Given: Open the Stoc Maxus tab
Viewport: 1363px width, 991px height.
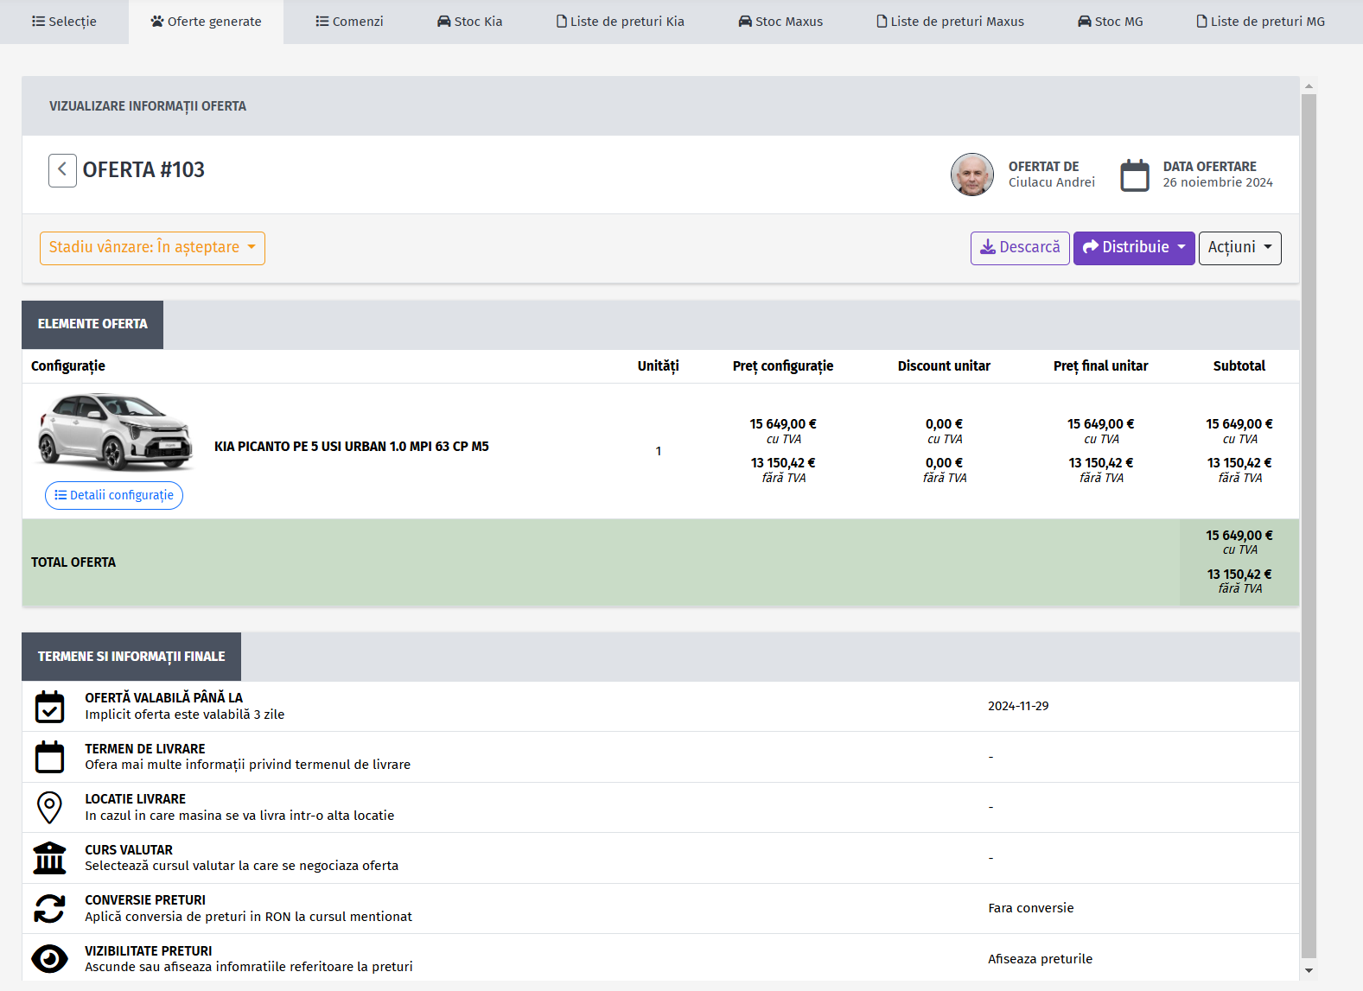Looking at the screenshot, I should [x=780, y=22].
